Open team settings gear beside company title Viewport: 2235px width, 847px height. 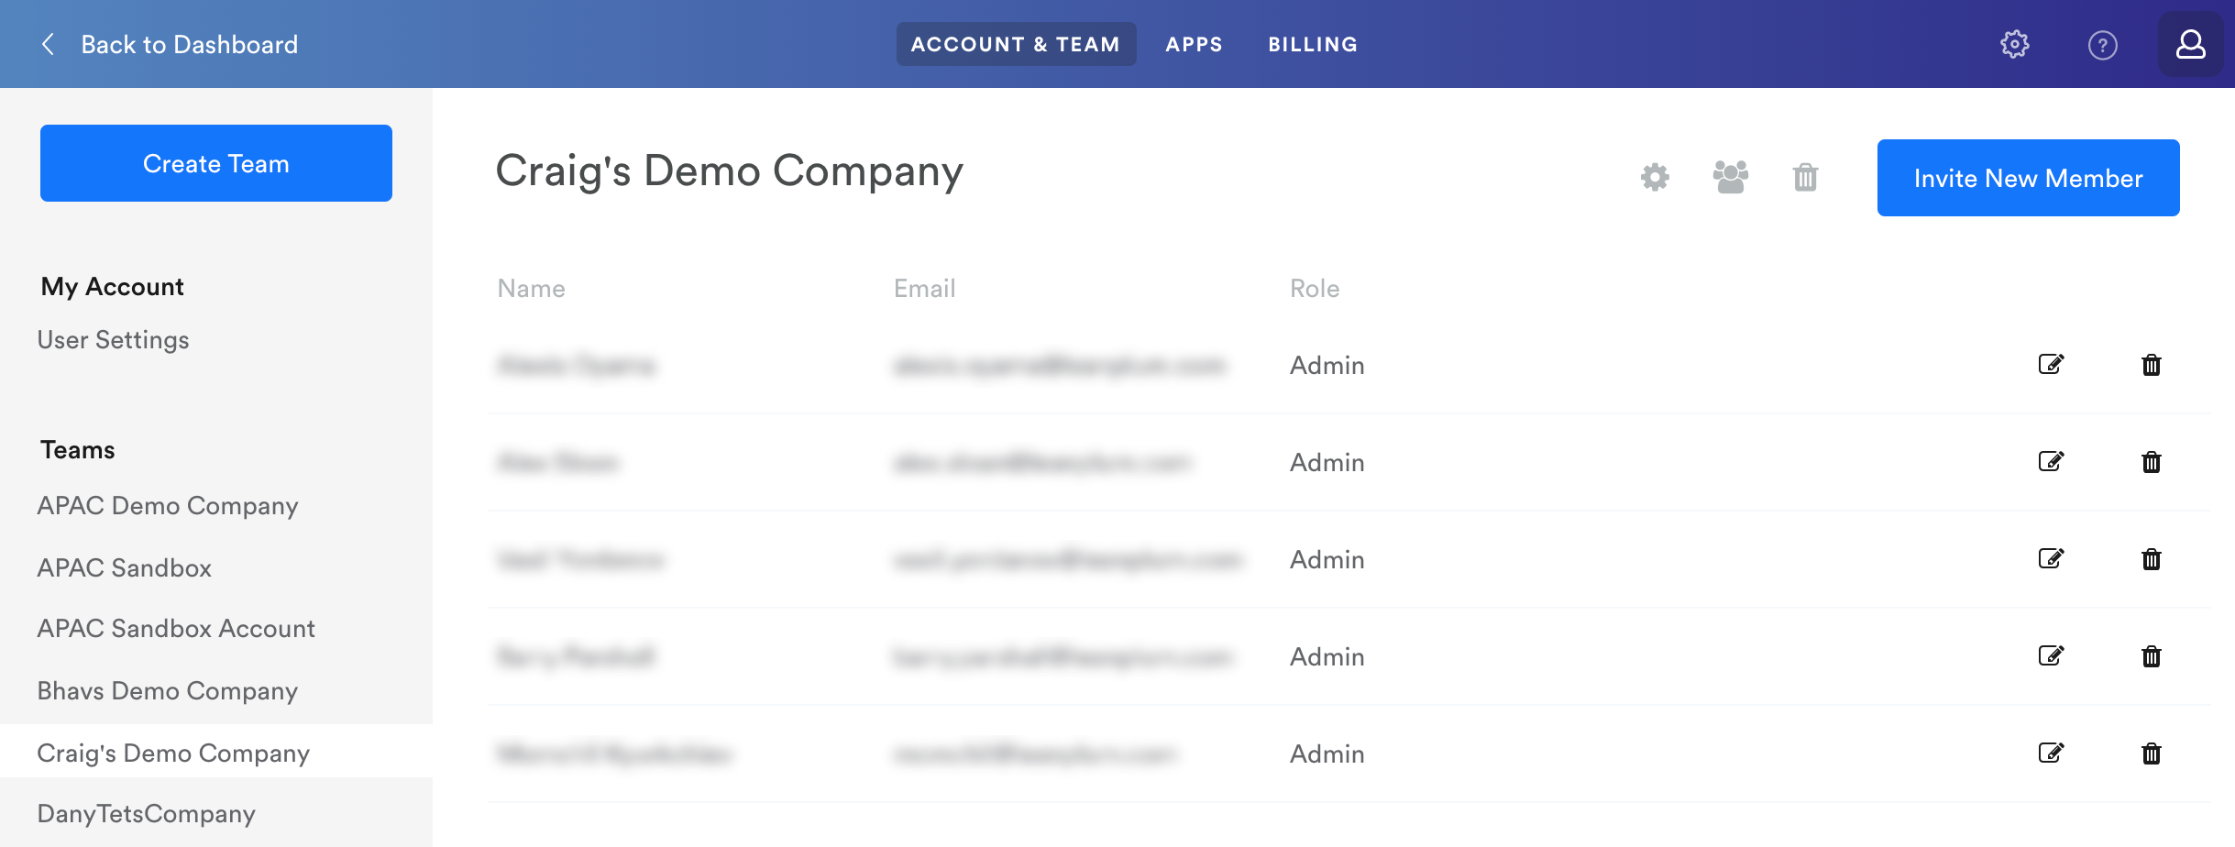(1655, 177)
